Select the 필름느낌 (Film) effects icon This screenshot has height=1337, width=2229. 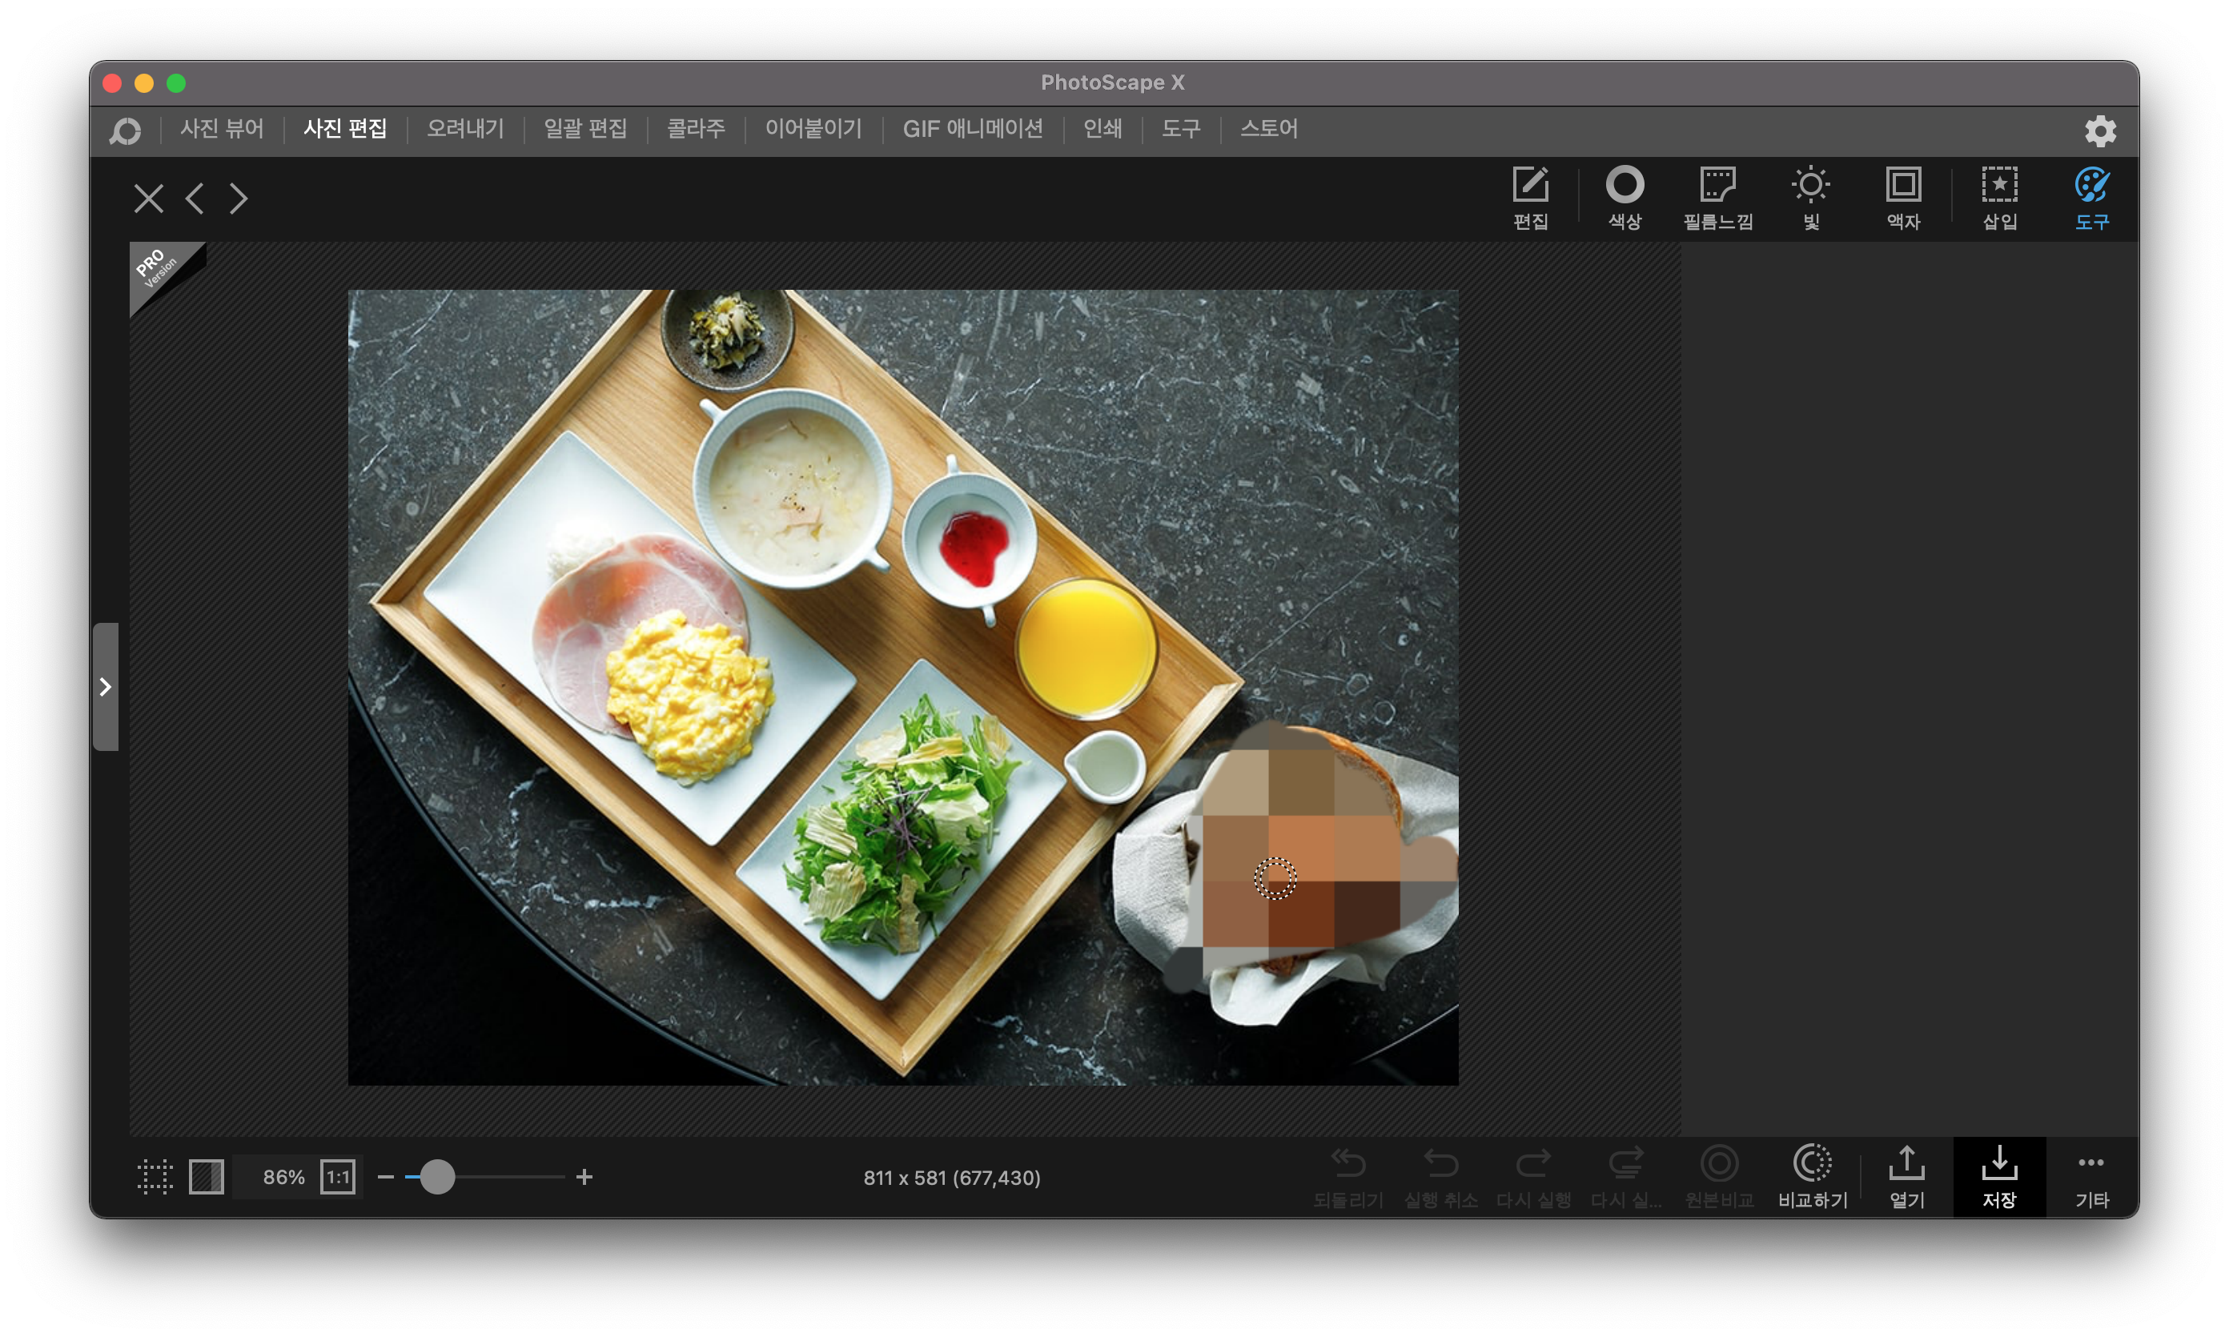pyautogui.click(x=1717, y=186)
